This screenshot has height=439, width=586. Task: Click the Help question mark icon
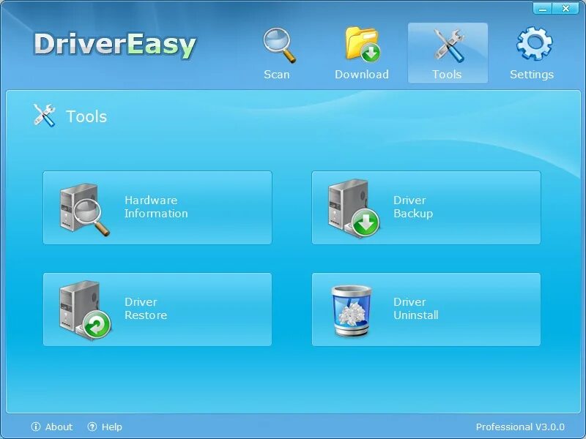(x=92, y=427)
